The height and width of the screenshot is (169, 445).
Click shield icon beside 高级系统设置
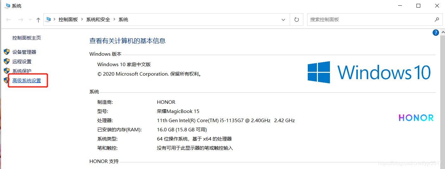point(7,80)
